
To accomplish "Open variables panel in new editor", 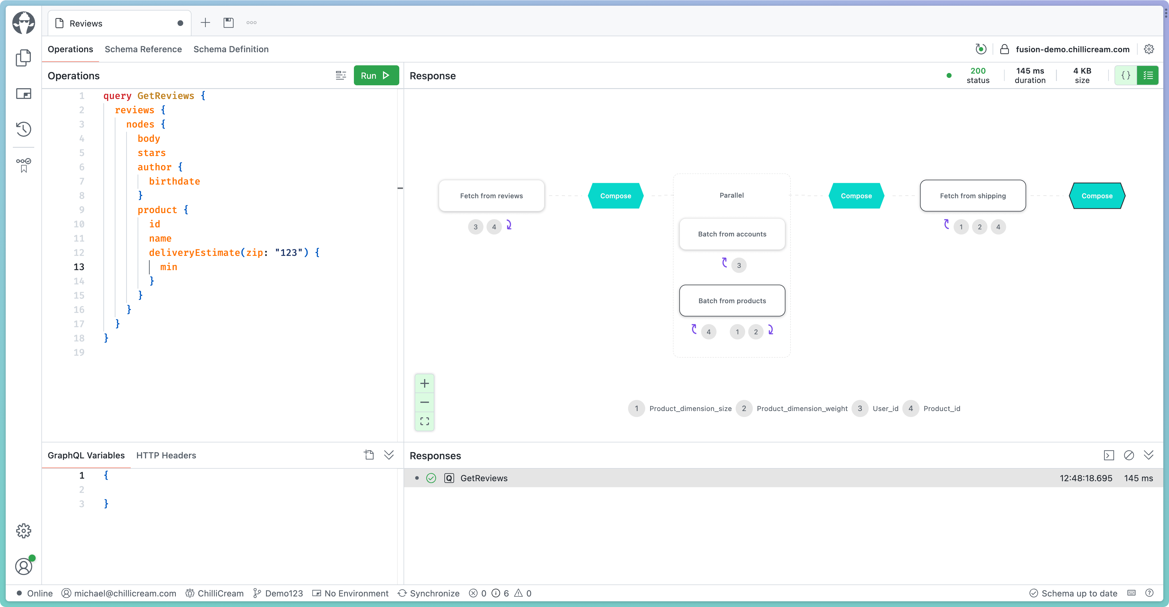I will [369, 455].
